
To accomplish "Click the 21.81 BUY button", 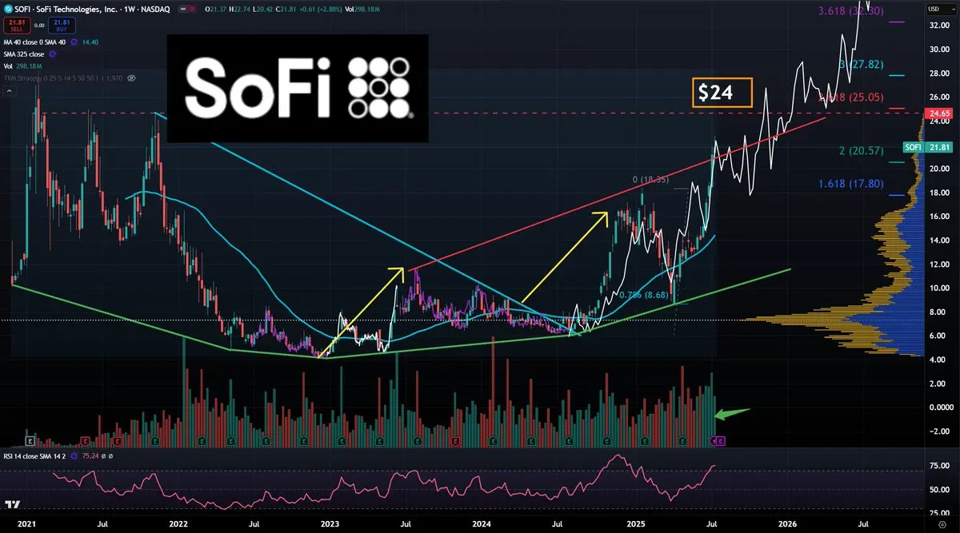I will 62,26.
